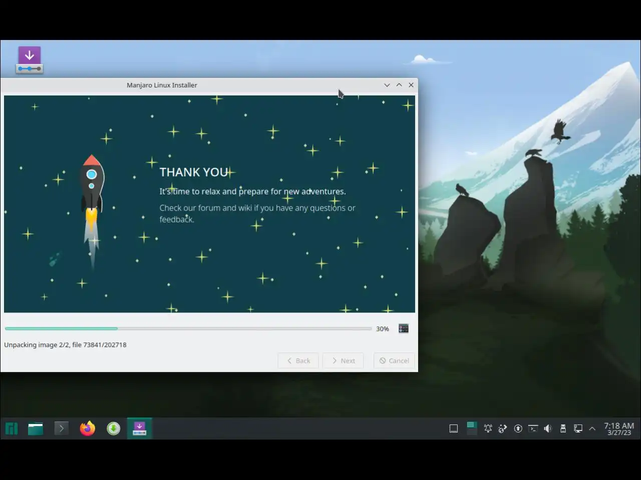Viewport: 641px width, 480px height.
Task: Click the THANK YOU slideshow heading
Action: coord(194,172)
